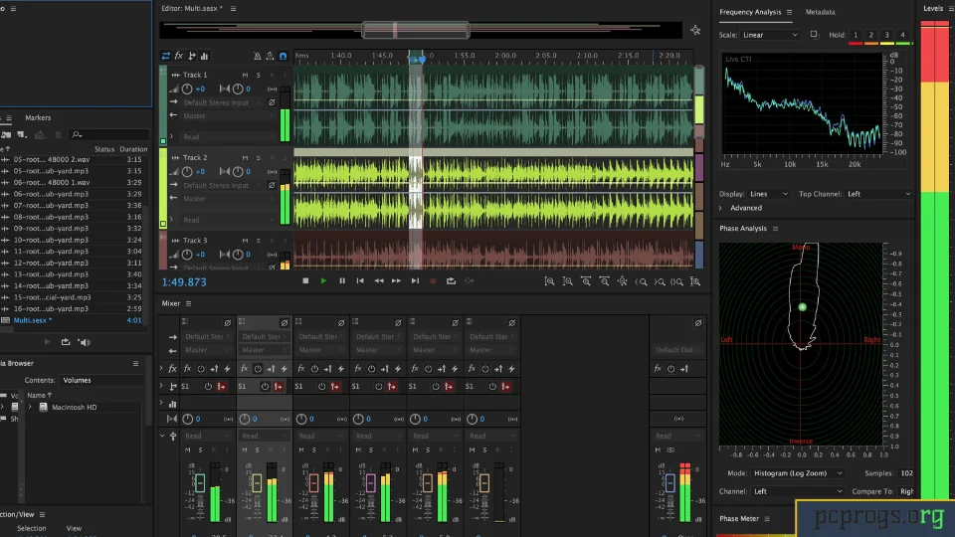Click Master channel fader handle
Image resolution: width=955 pixels, height=537 pixels.
669,483
